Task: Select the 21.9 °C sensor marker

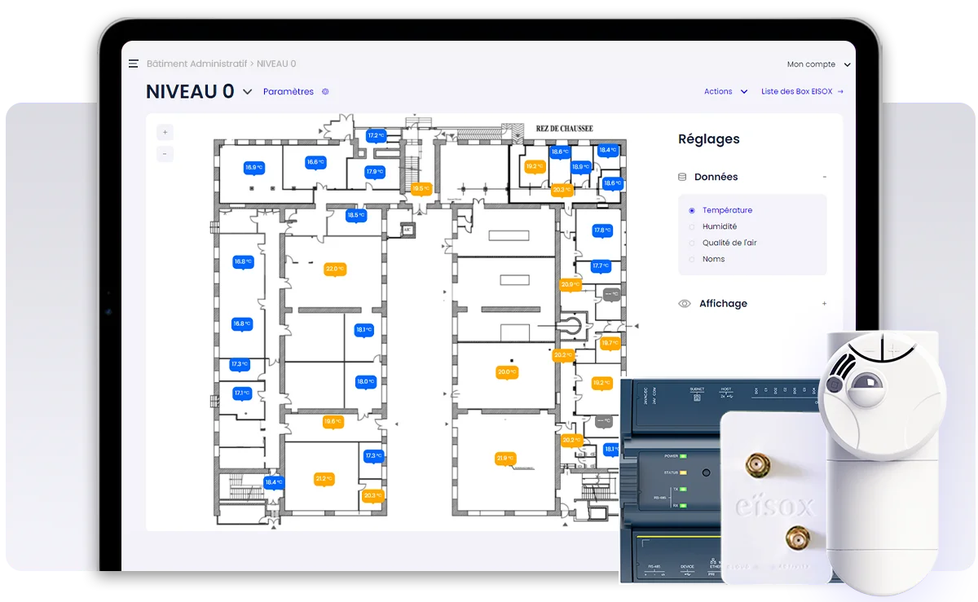Action: [x=506, y=459]
